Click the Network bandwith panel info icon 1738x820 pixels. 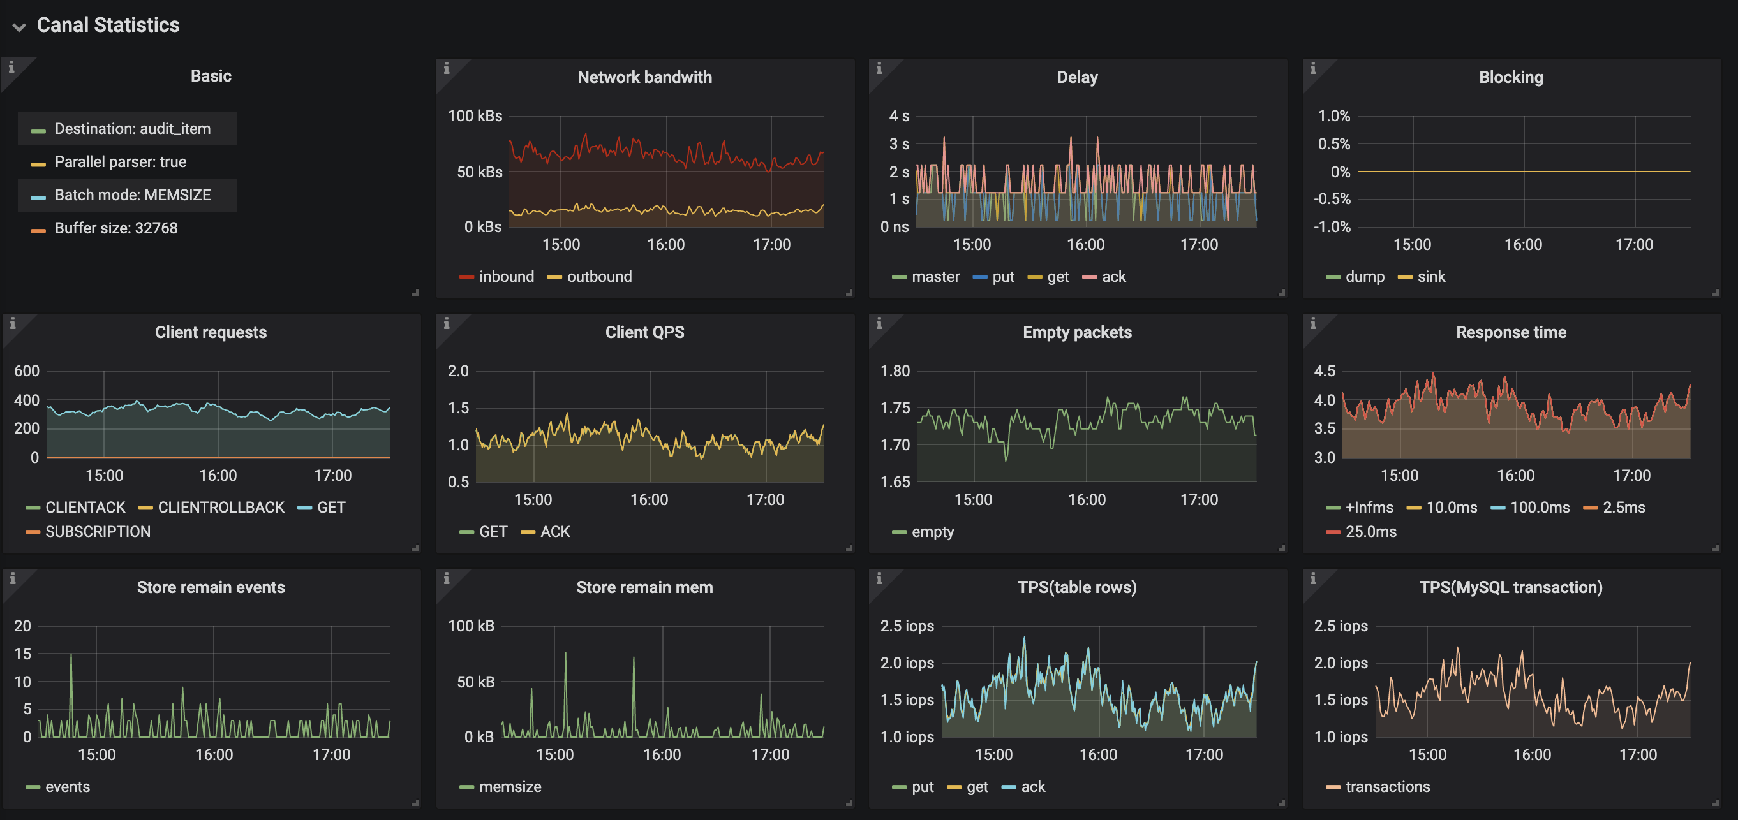(446, 68)
